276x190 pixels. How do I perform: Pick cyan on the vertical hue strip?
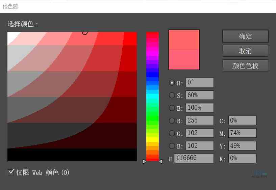(153, 97)
